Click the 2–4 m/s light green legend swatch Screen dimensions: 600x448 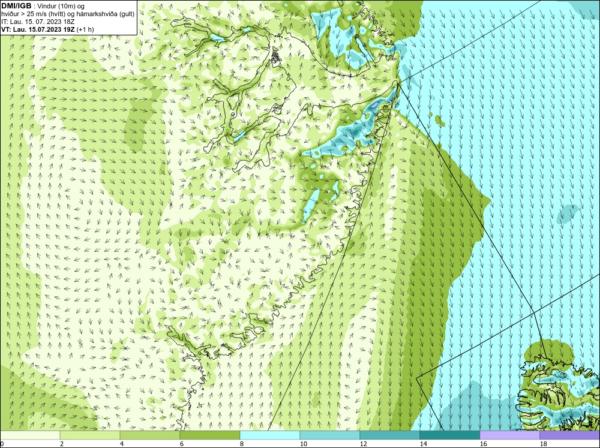(x=90, y=435)
